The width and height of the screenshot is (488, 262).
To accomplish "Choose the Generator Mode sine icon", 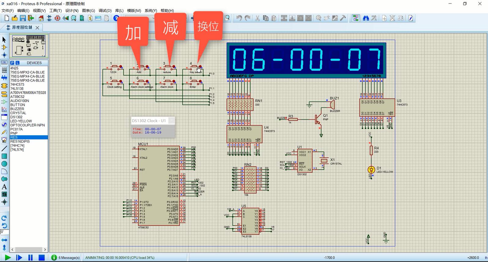I will (4, 125).
